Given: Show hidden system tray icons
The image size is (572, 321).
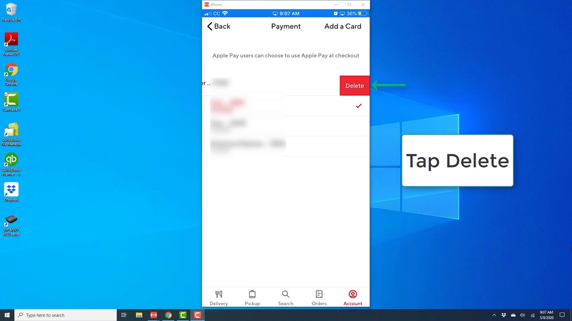Looking at the screenshot, I should tap(494, 315).
